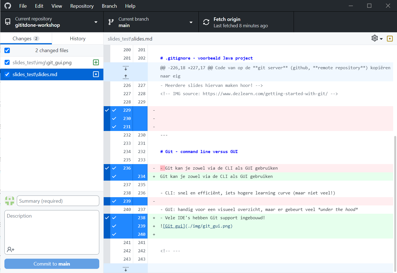Uncheck the select-all changed files checkbox
397x273 pixels.
[7, 50]
